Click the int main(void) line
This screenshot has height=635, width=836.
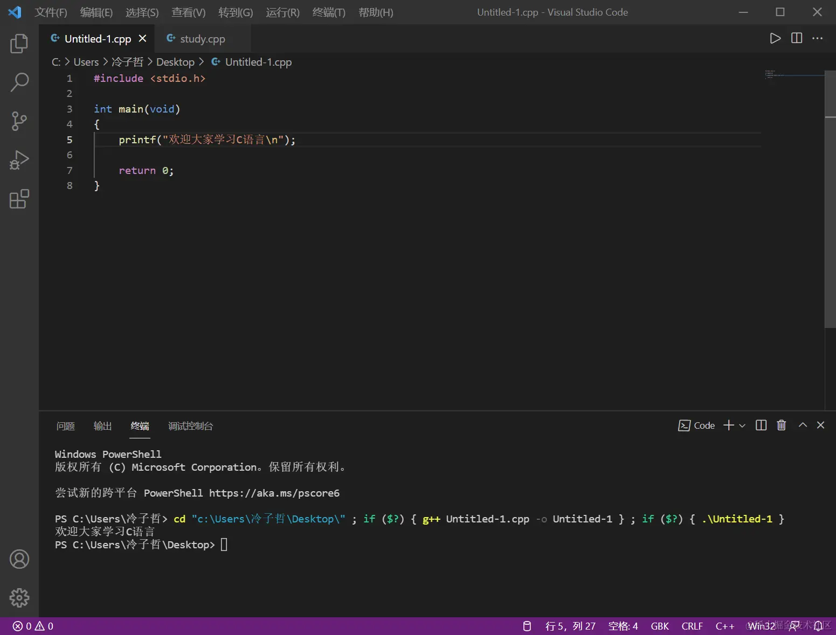click(137, 109)
